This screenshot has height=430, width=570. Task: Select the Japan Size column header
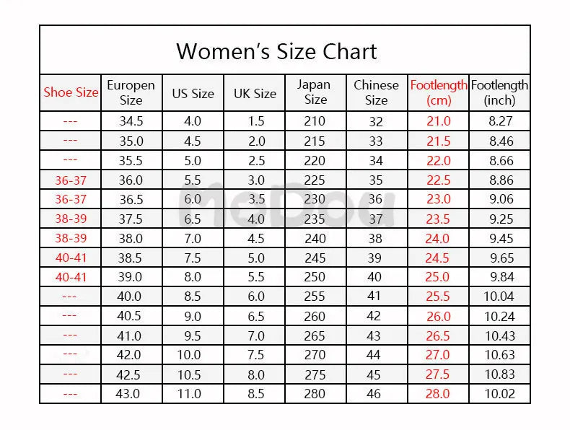(314, 92)
